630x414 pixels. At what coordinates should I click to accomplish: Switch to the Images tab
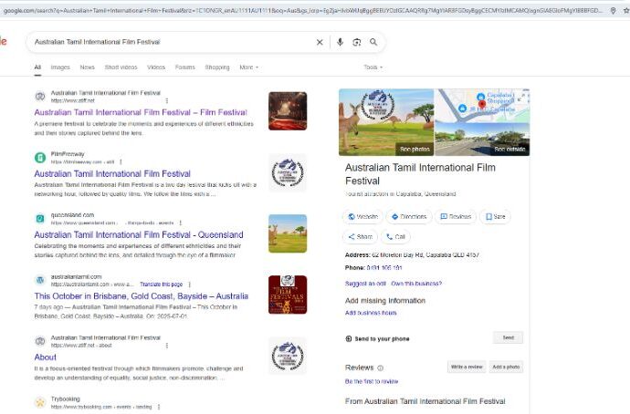point(60,67)
